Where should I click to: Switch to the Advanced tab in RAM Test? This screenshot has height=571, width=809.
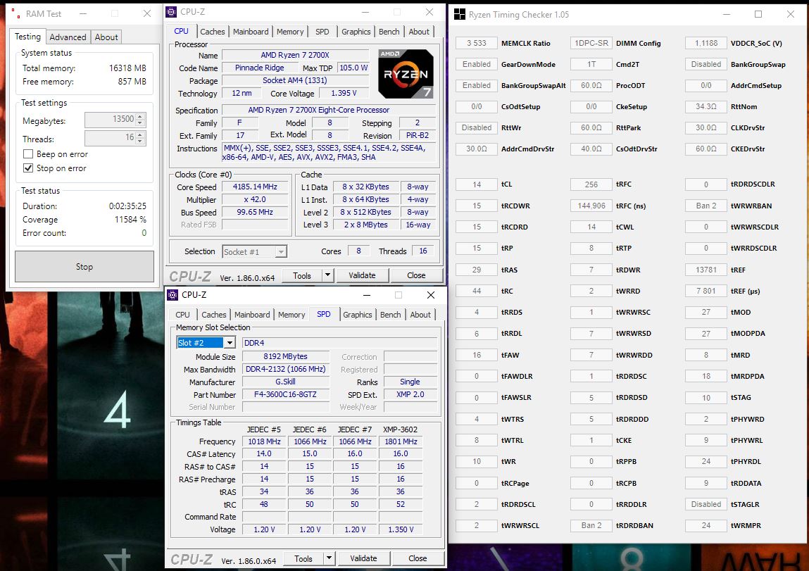[x=68, y=37]
